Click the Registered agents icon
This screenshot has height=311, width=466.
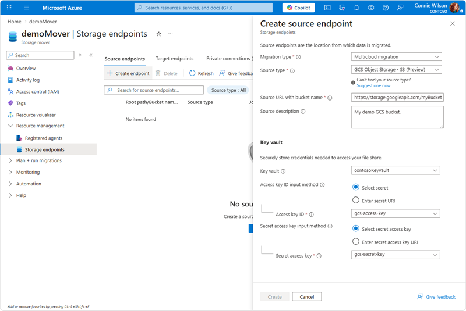coord(19,138)
